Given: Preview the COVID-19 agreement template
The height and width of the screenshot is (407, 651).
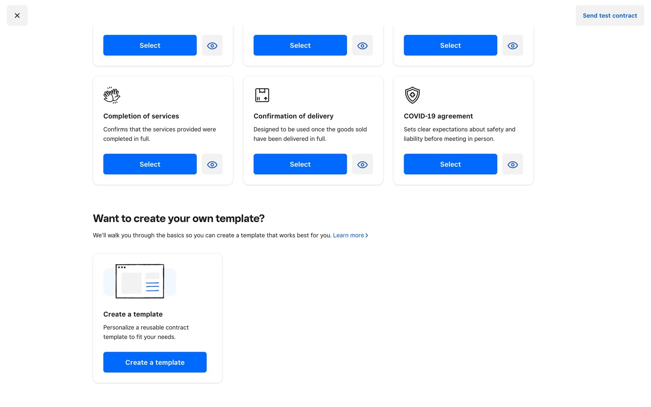Looking at the screenshot, I should tap(512, 164).
